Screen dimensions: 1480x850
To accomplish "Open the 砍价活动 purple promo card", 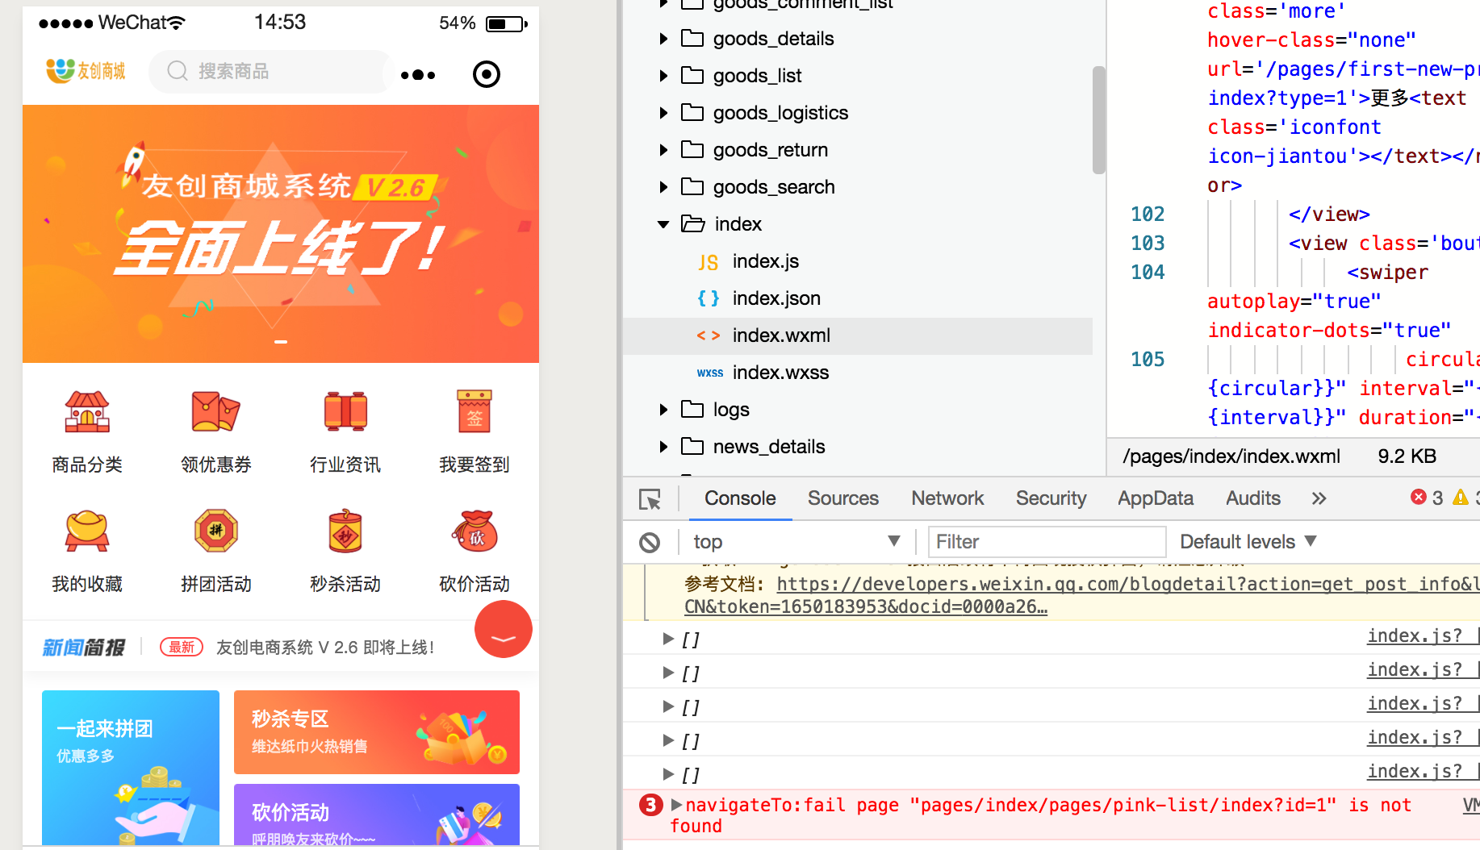I will [x=377, y=815].
